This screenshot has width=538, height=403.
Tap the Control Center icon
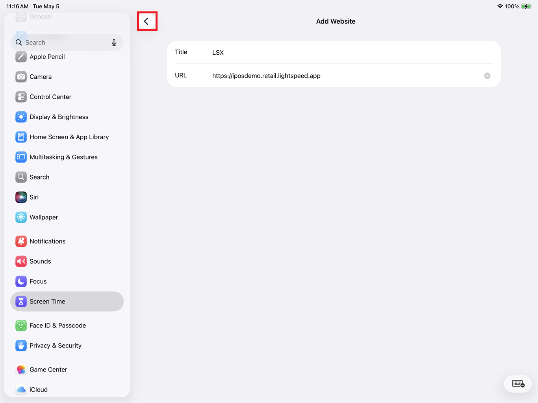pos(21,97)
